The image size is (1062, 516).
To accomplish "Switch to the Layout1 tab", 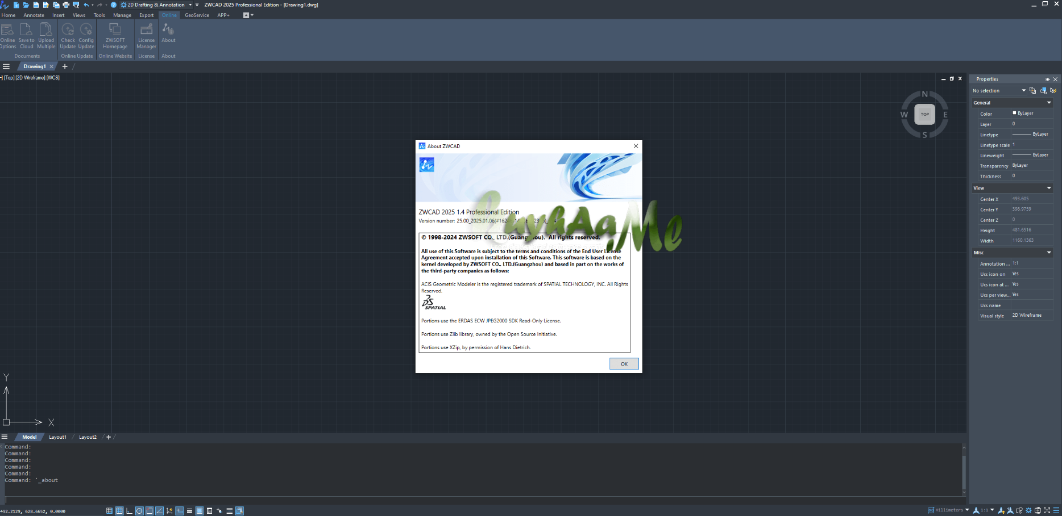I will tap(57, 437).
